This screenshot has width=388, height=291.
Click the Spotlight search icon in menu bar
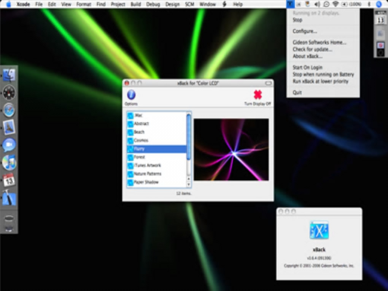[x=378, y=4]
